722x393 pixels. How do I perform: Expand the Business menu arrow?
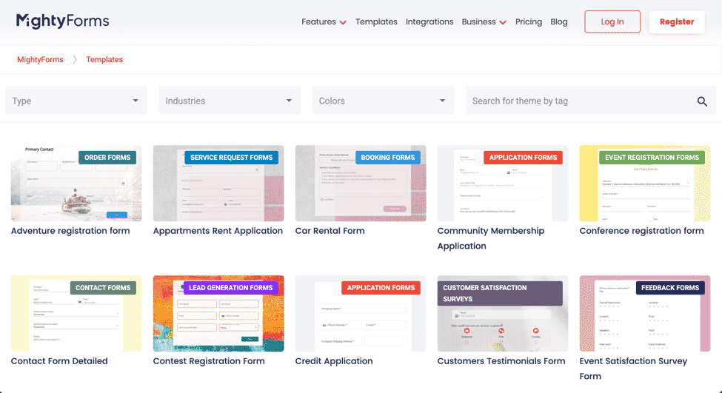tap(503, 23)
